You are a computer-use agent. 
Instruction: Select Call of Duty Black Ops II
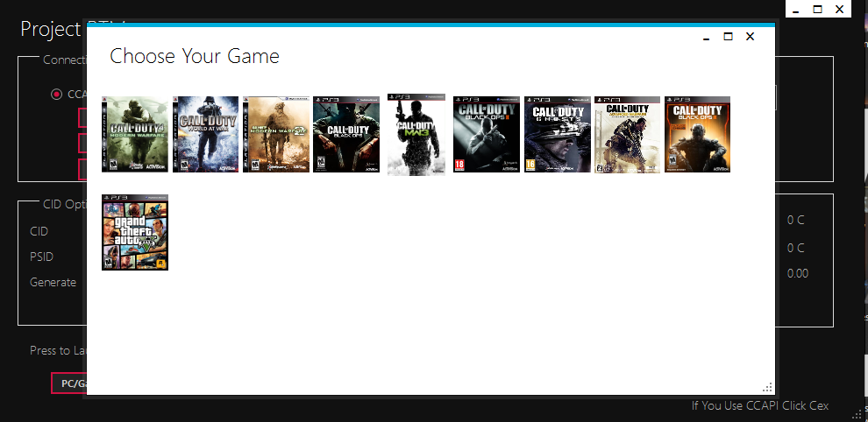pyautogui.click(x=487, y=135)
